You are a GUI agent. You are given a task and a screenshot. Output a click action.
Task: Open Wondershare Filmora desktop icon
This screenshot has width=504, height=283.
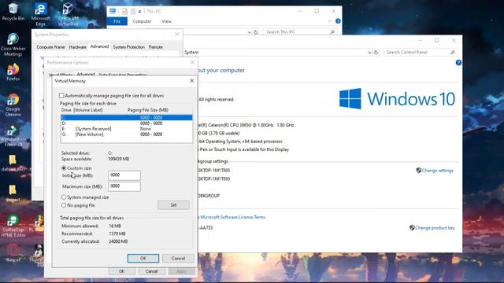13,136
